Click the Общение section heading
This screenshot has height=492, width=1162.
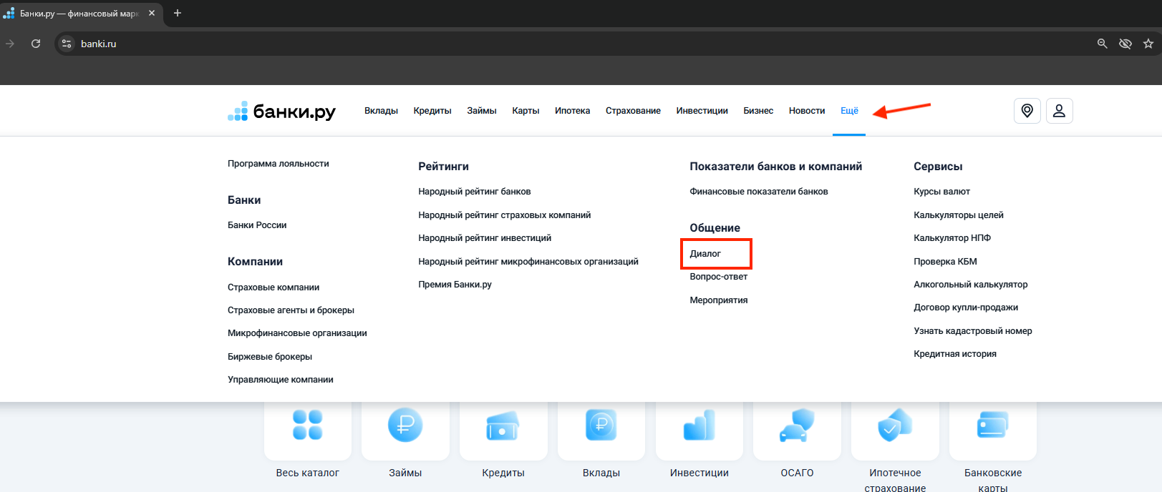[x=715, y=228]
